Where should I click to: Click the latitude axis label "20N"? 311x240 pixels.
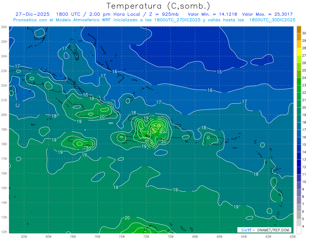click(x=4, y=115)
